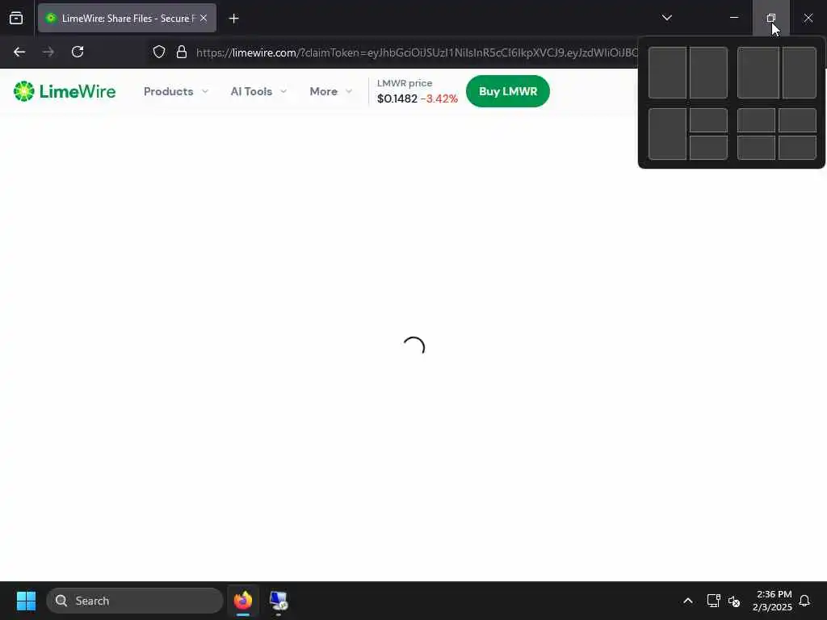
Task: Snap window to top-right quadrant of grid layout
Action: pos(797,120)
